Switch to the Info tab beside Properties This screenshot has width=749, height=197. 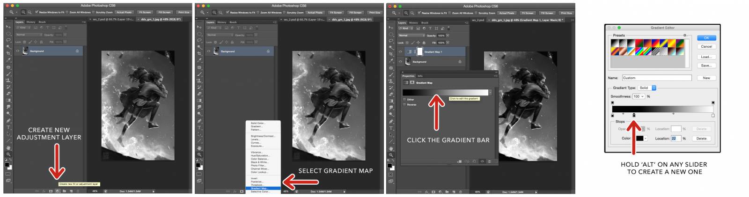point(420,76)
